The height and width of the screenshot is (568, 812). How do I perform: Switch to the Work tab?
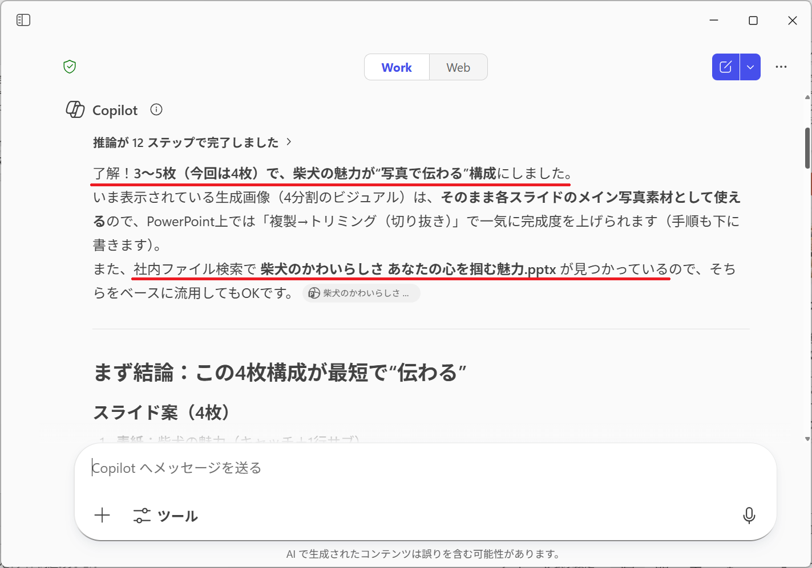pos(397,67)
